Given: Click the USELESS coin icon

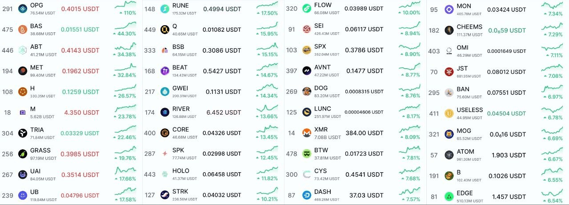Looking at the screenshot, I should [x=449, y=113].
